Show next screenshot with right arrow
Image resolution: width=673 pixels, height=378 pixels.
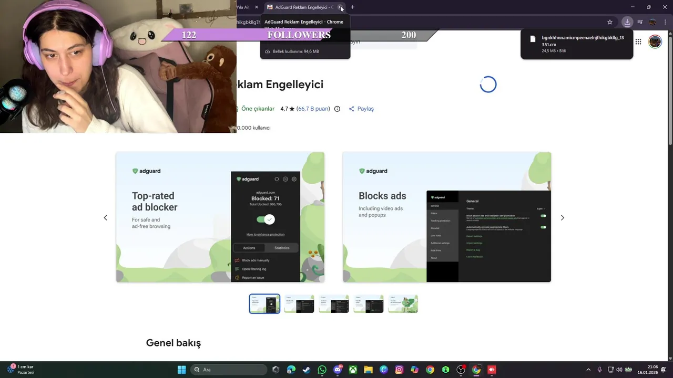(x=562, y=217)
